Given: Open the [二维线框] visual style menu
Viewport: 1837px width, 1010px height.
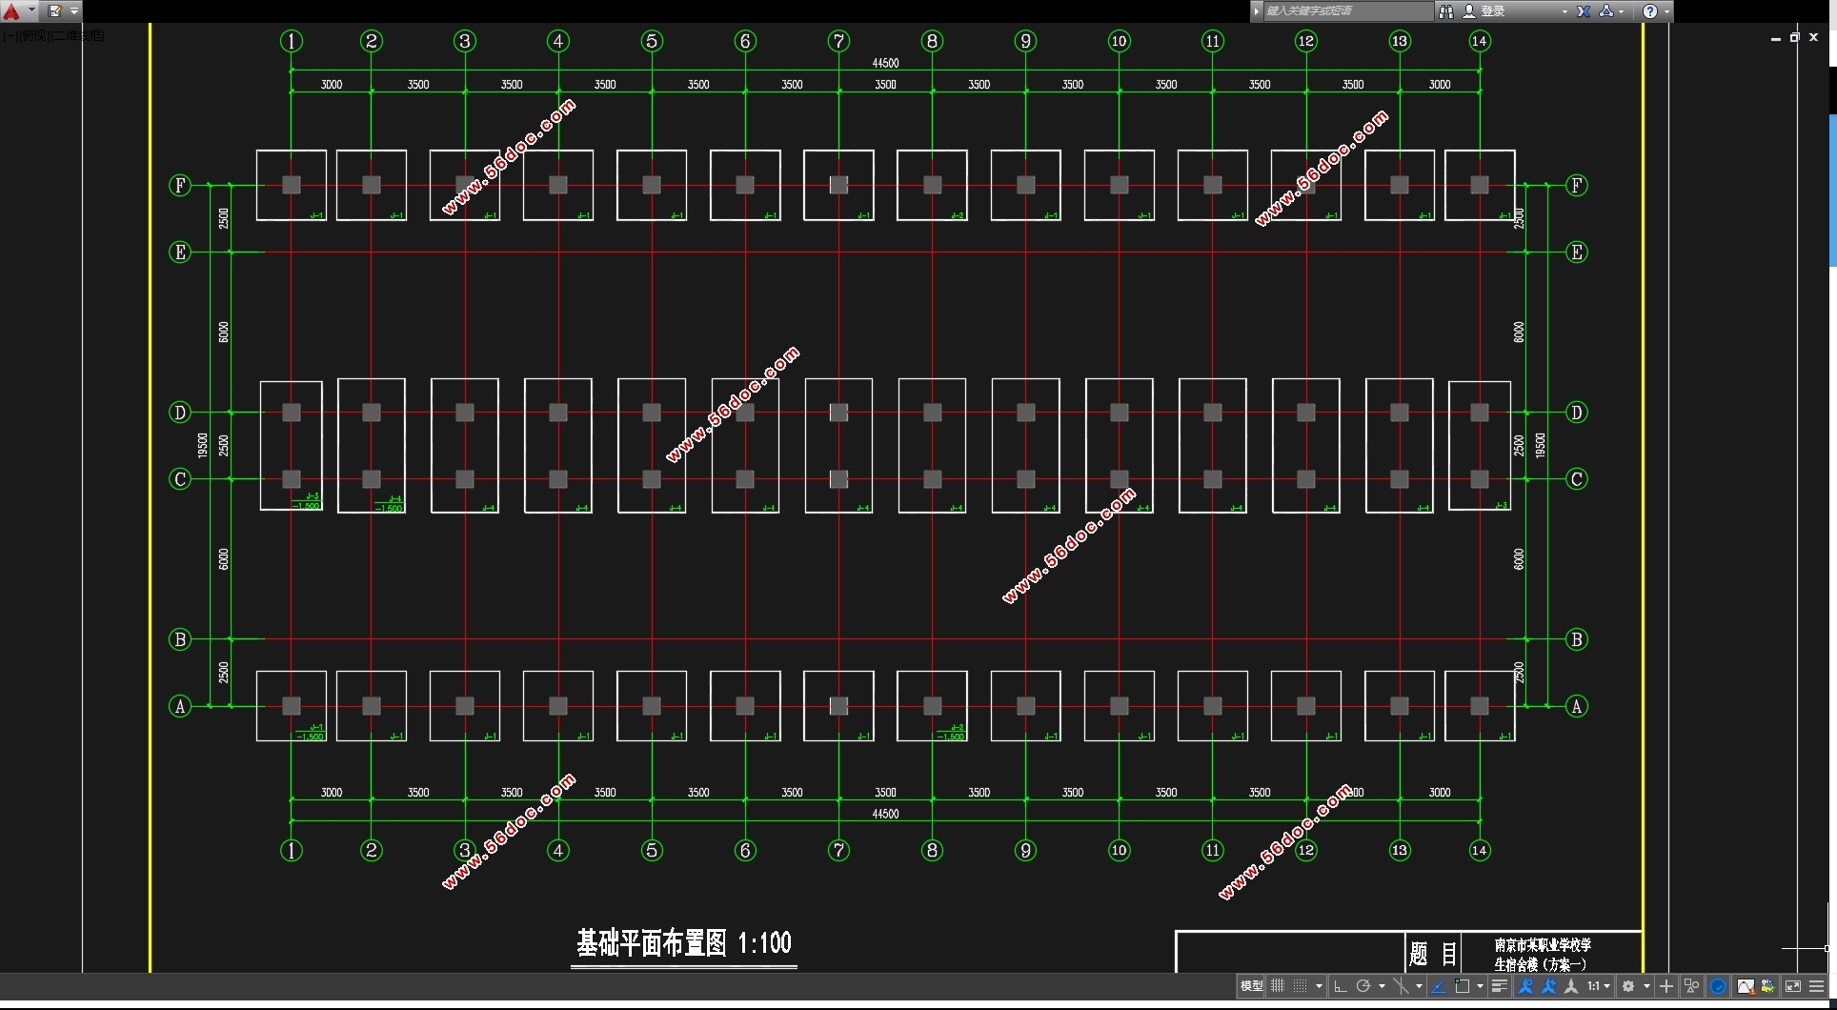Looking at the screenshot, I should [78, 35].
